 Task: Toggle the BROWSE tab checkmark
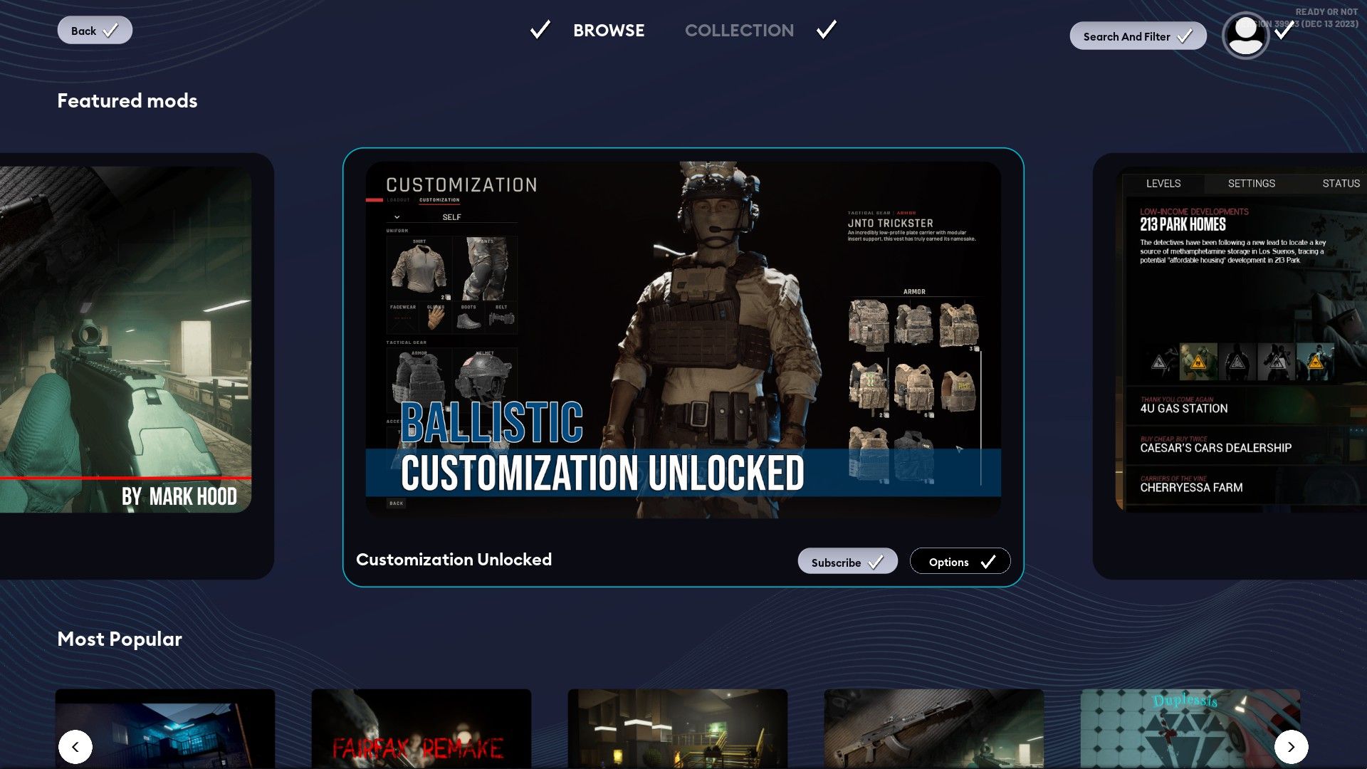click(539, 30)
